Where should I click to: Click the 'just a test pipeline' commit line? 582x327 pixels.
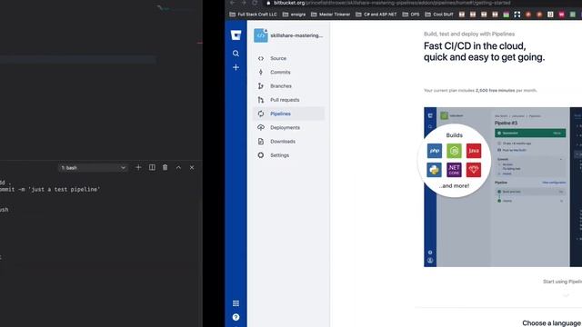click(50, 190)
